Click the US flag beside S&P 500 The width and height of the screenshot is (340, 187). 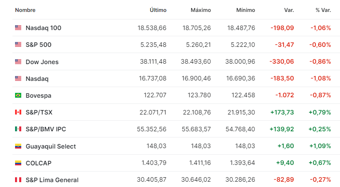(x=18, y=45)
